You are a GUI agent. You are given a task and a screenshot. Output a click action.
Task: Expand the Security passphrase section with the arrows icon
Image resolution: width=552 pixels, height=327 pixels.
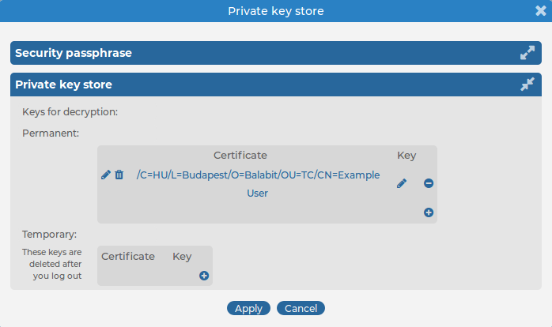527,53
